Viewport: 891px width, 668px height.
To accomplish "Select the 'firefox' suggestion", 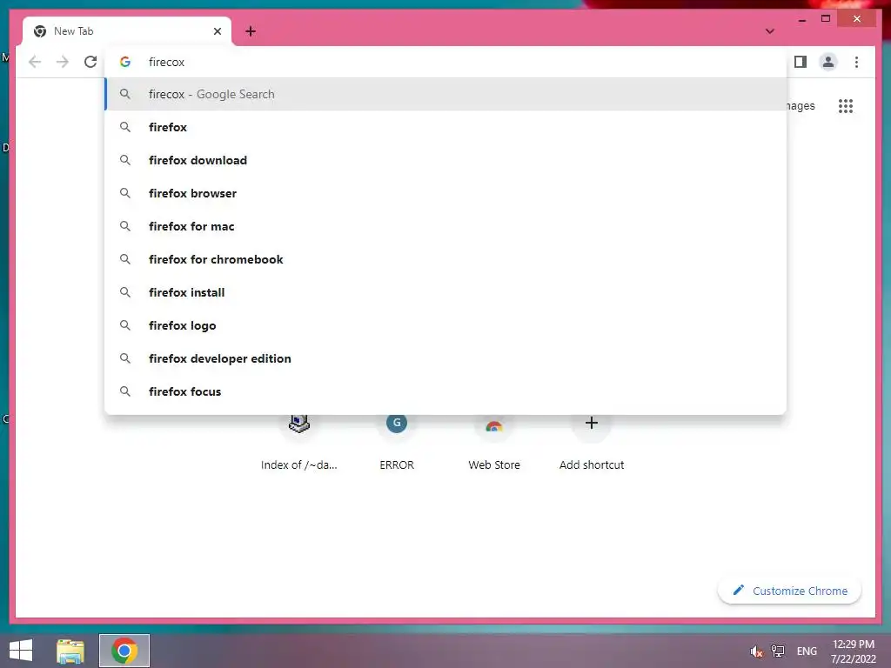I will 446,127.
